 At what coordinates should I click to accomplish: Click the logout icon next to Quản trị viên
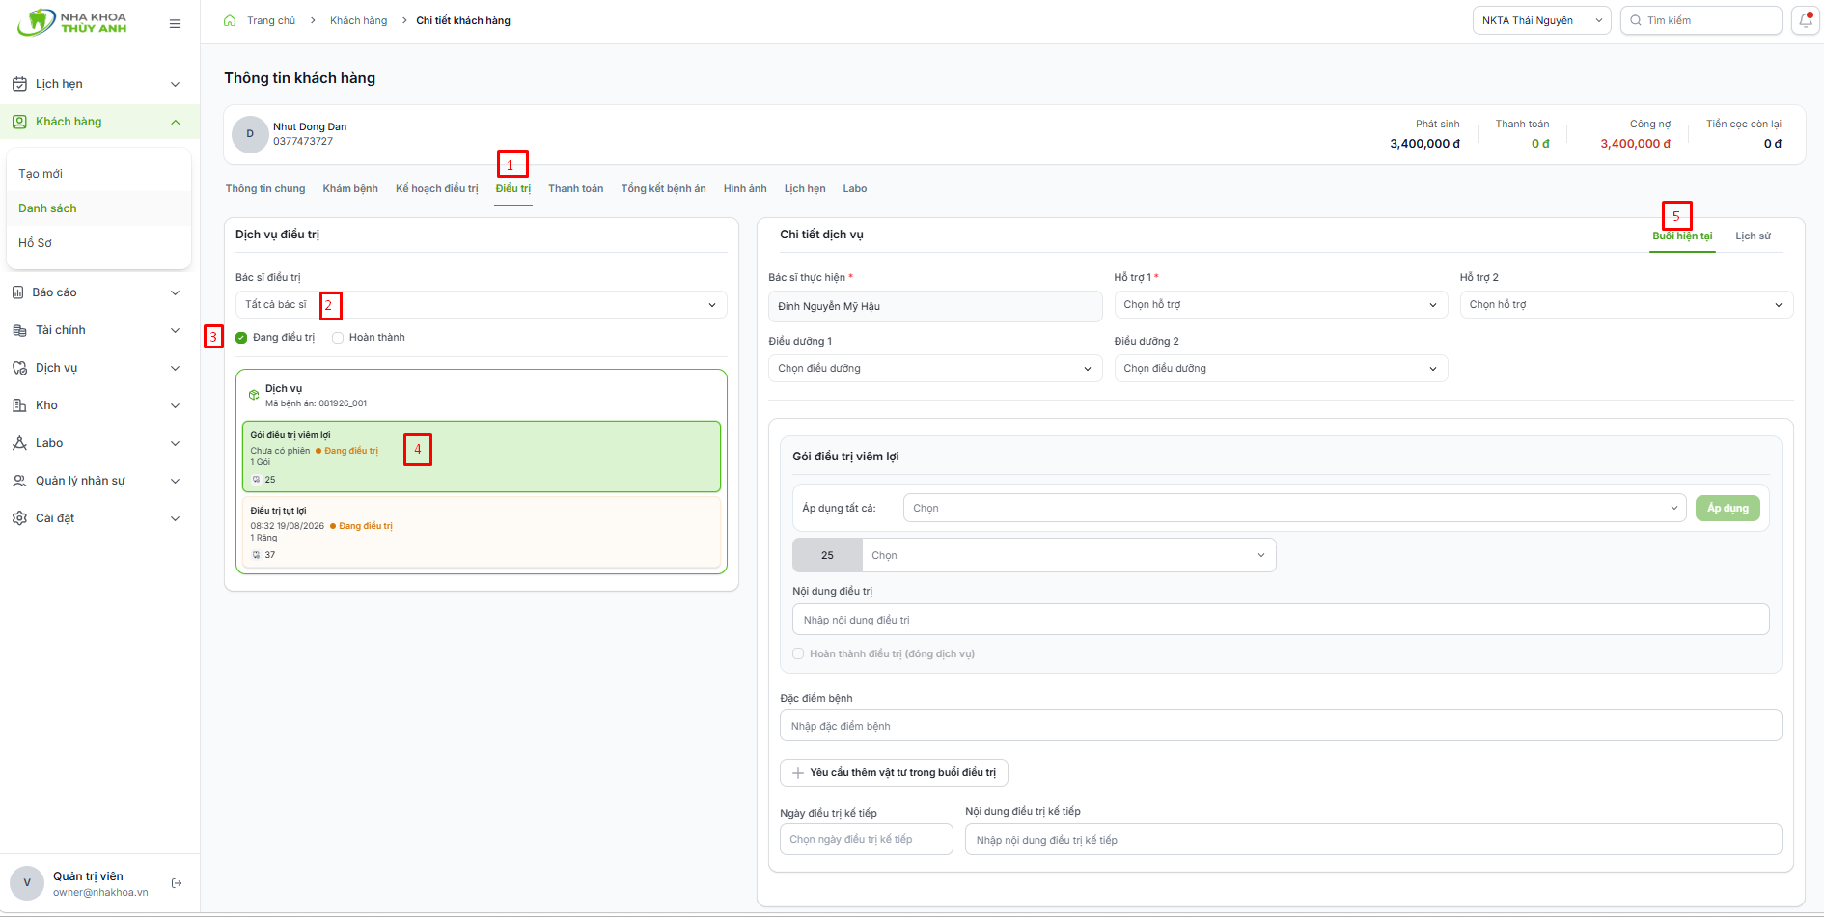(x=177, y=883)
